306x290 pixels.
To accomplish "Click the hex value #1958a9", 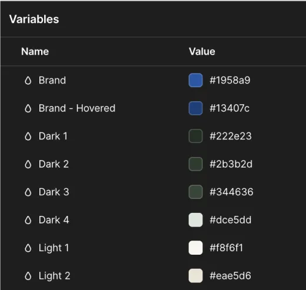I will point(230,80).
